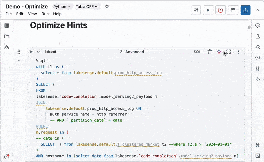Open the variables explorer icon

point(258,58)
